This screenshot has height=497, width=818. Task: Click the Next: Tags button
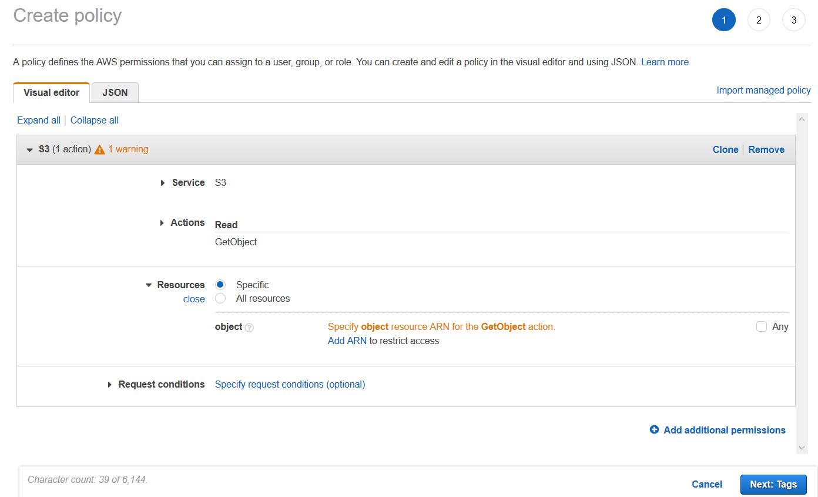click(x=773, y=484)
